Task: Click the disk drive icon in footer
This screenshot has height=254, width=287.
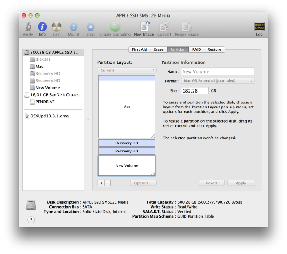Action: click(x=31, y=205)
